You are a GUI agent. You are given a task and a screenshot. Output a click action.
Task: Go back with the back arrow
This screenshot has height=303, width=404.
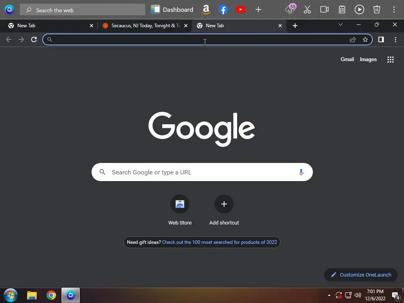coord(9,39)
